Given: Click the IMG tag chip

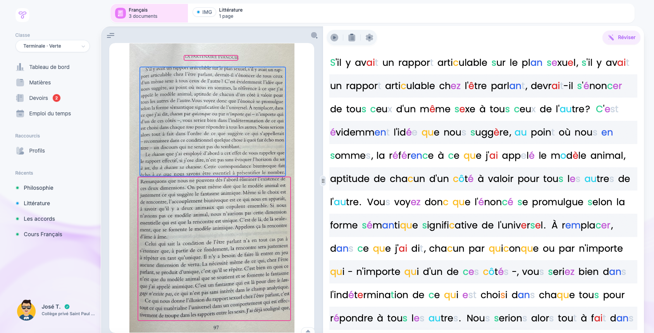Looking at the screenshot, I should (x=204, y=12).
